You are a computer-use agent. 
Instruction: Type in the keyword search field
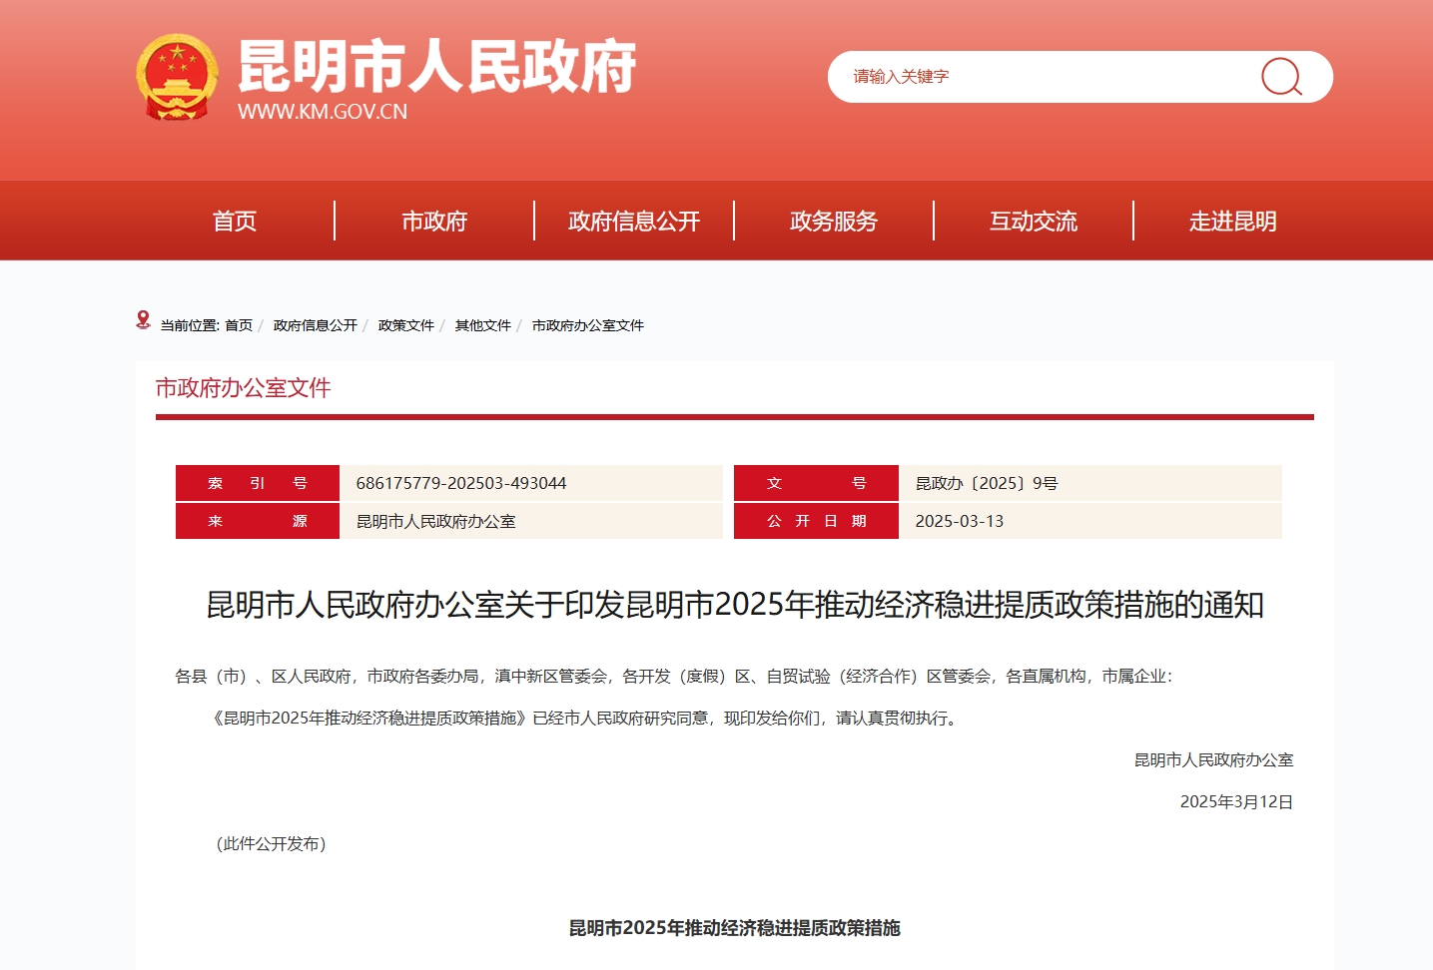pos(1039,77)
